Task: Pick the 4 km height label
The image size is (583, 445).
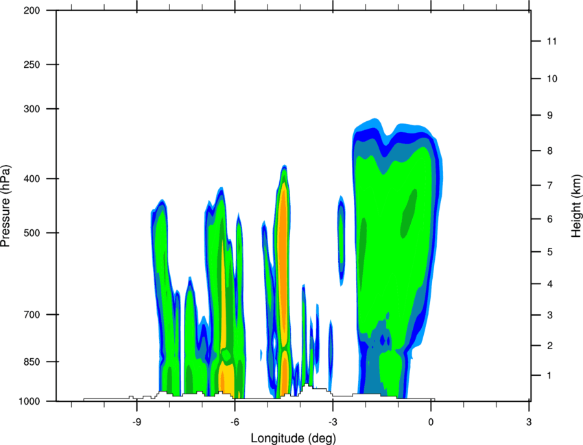Action: (549, 284)
